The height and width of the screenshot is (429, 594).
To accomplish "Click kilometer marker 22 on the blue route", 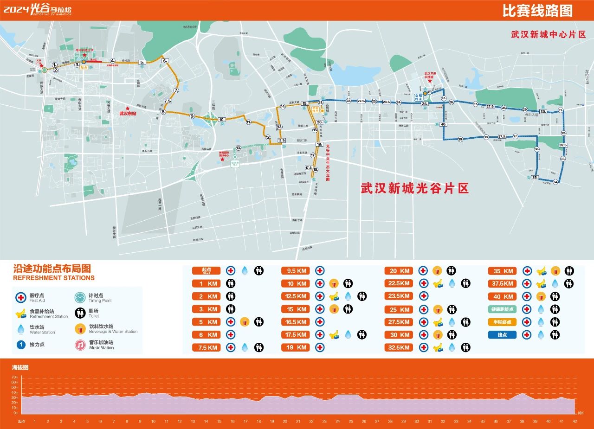I will [348, 100].
